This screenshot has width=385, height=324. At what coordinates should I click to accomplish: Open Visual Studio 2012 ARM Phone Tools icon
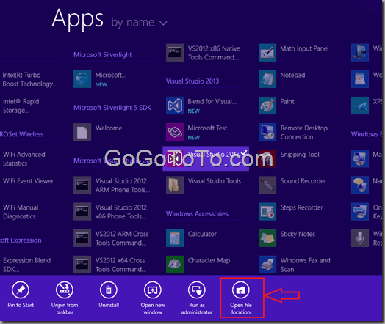(82, 185)
